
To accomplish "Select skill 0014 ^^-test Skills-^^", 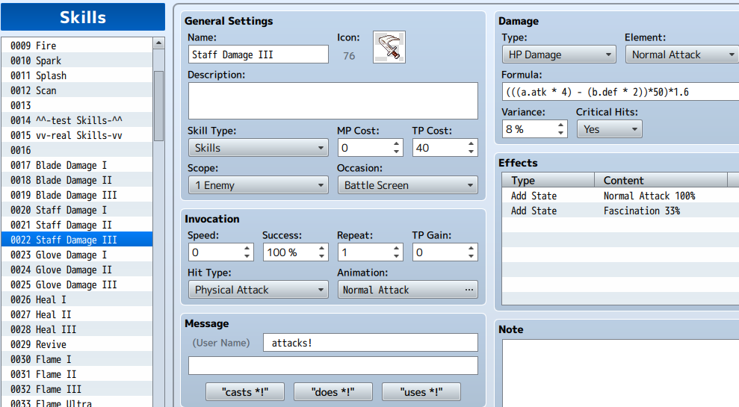I will [x=77, y=120].
